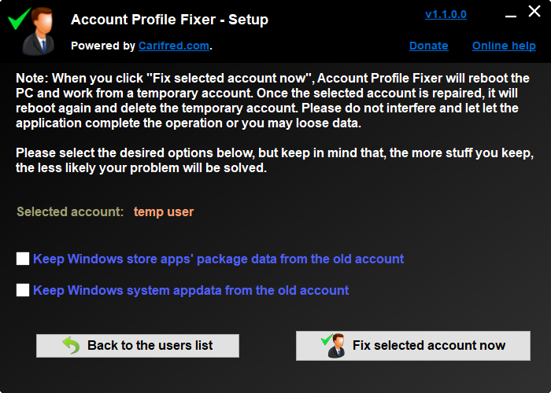
Task: Open the Donate link
Action: 428,46
